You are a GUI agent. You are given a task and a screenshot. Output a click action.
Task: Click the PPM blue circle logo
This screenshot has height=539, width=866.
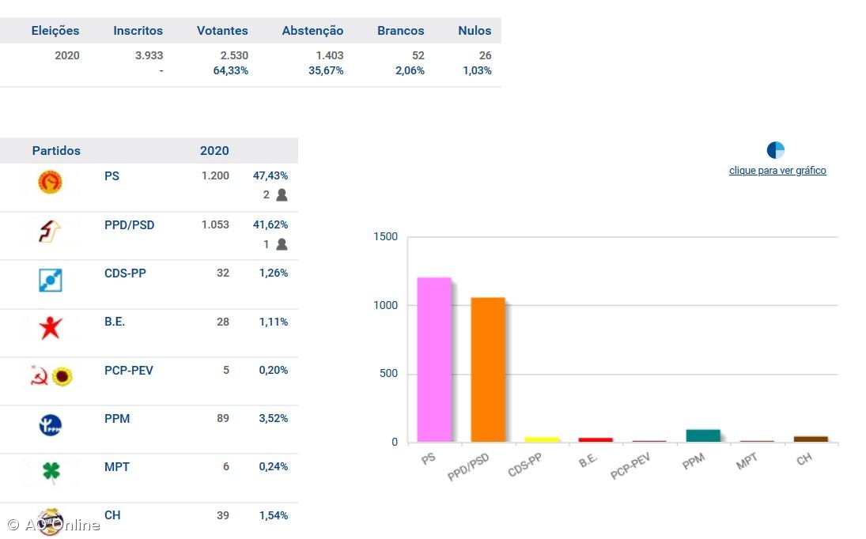point(50,425)
